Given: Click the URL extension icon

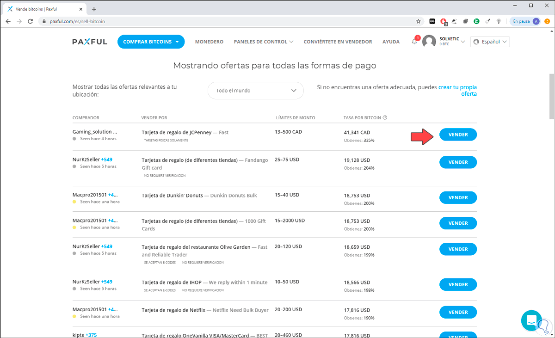Looking at the screenshot, I should click(x=432, y=21).
